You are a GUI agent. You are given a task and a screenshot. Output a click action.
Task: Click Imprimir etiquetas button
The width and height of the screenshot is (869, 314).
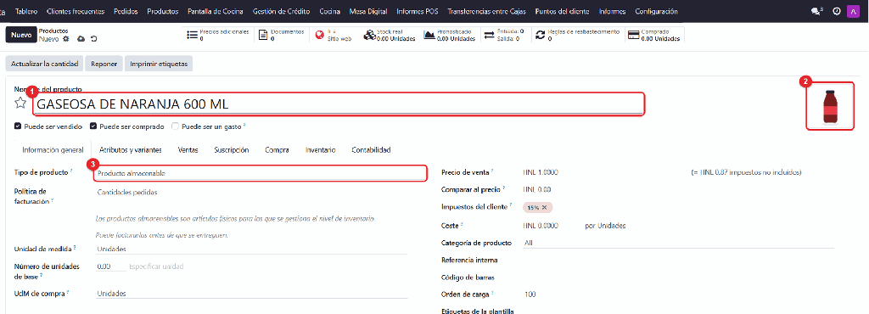(159, 64)
